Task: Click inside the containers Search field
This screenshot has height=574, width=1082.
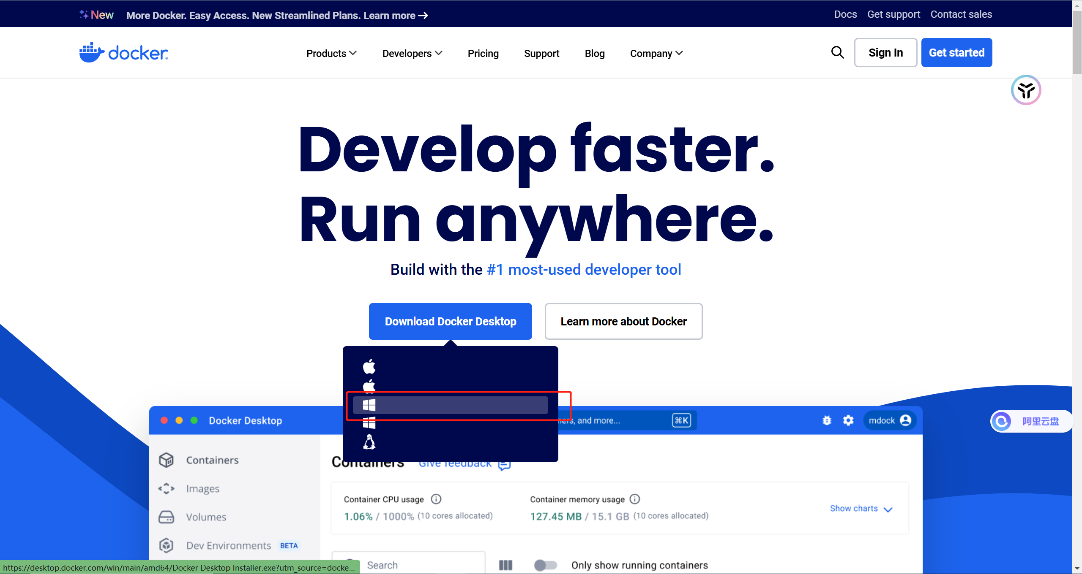Action: coord(408,564)
